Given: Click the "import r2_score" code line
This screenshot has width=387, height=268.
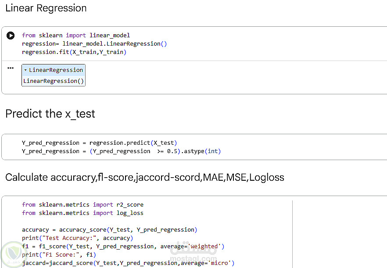Looking at the screenshot, I should click(x=82, y=204).
